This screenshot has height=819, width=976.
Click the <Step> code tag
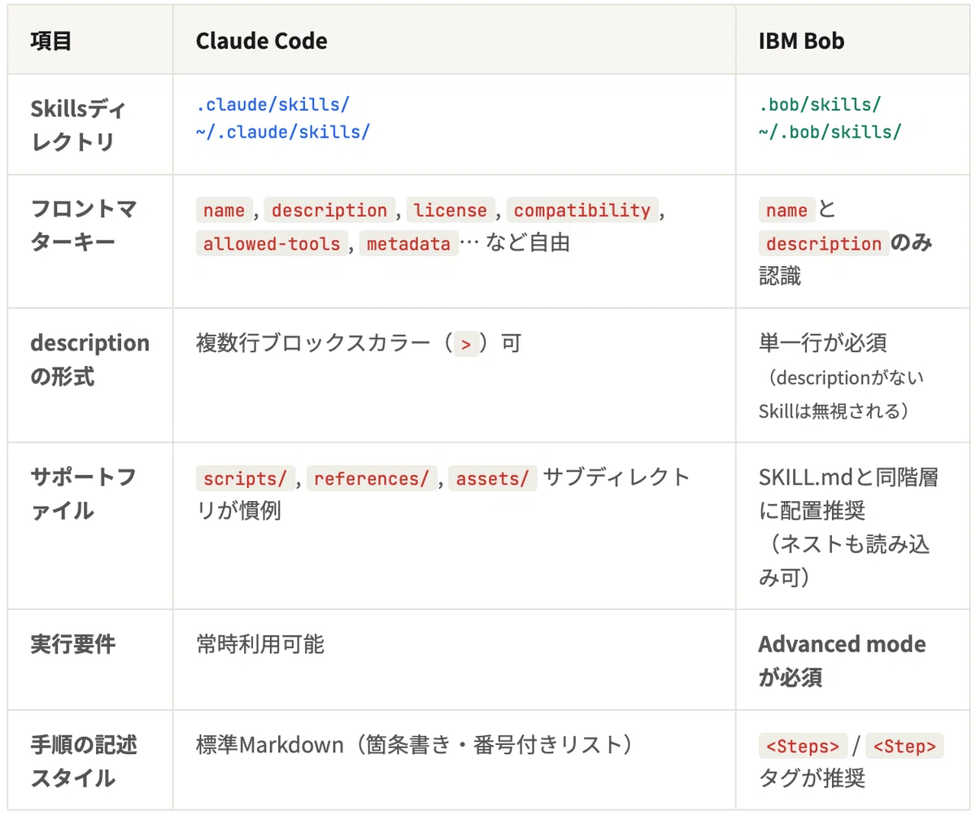(904, 746)
